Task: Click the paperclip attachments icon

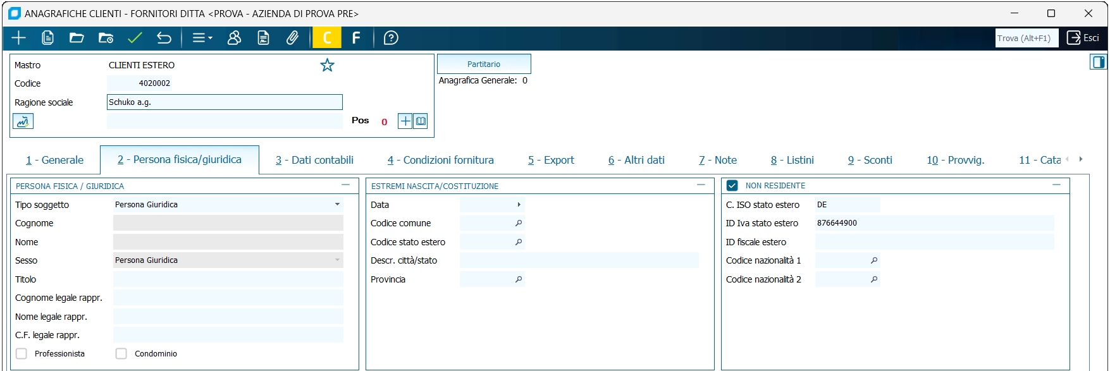Action: (292, 38)
